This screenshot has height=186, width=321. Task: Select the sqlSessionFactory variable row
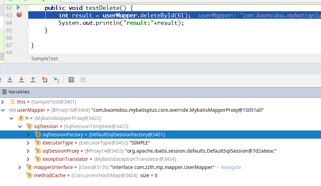click(x=160, y=135)
